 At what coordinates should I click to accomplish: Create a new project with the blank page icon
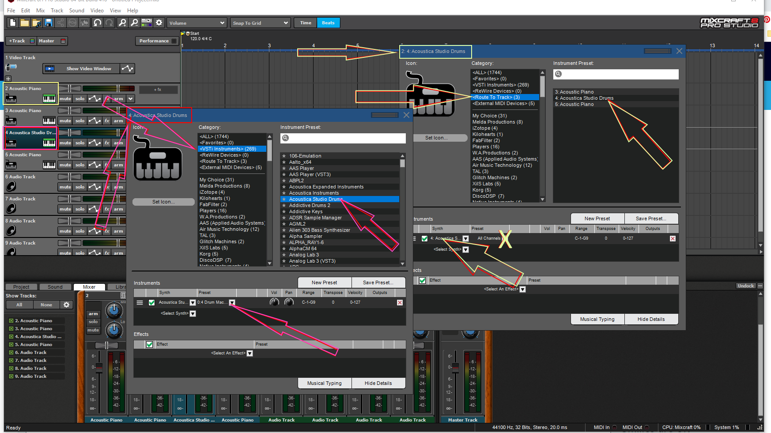click(12, 23)
